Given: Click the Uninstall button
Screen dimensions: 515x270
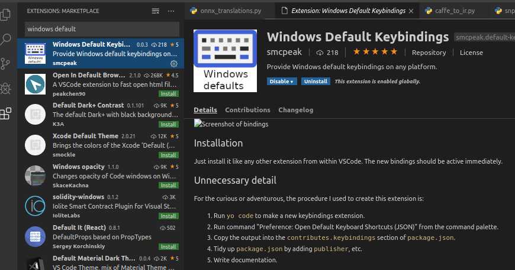Looking at the screenshot, I should (x=316, y=82).
